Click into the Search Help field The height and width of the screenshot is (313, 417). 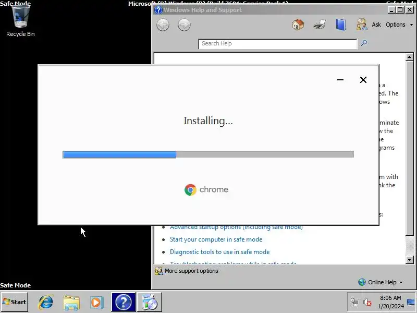(278, 44)
